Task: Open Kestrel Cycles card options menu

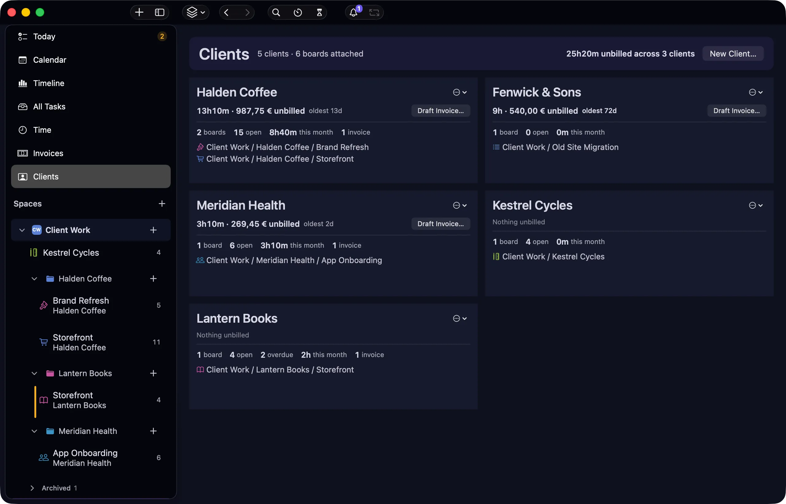Action: [x=756, y=205]
